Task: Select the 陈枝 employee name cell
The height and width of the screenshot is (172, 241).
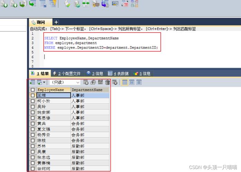Action: click(x=54, y=141)
